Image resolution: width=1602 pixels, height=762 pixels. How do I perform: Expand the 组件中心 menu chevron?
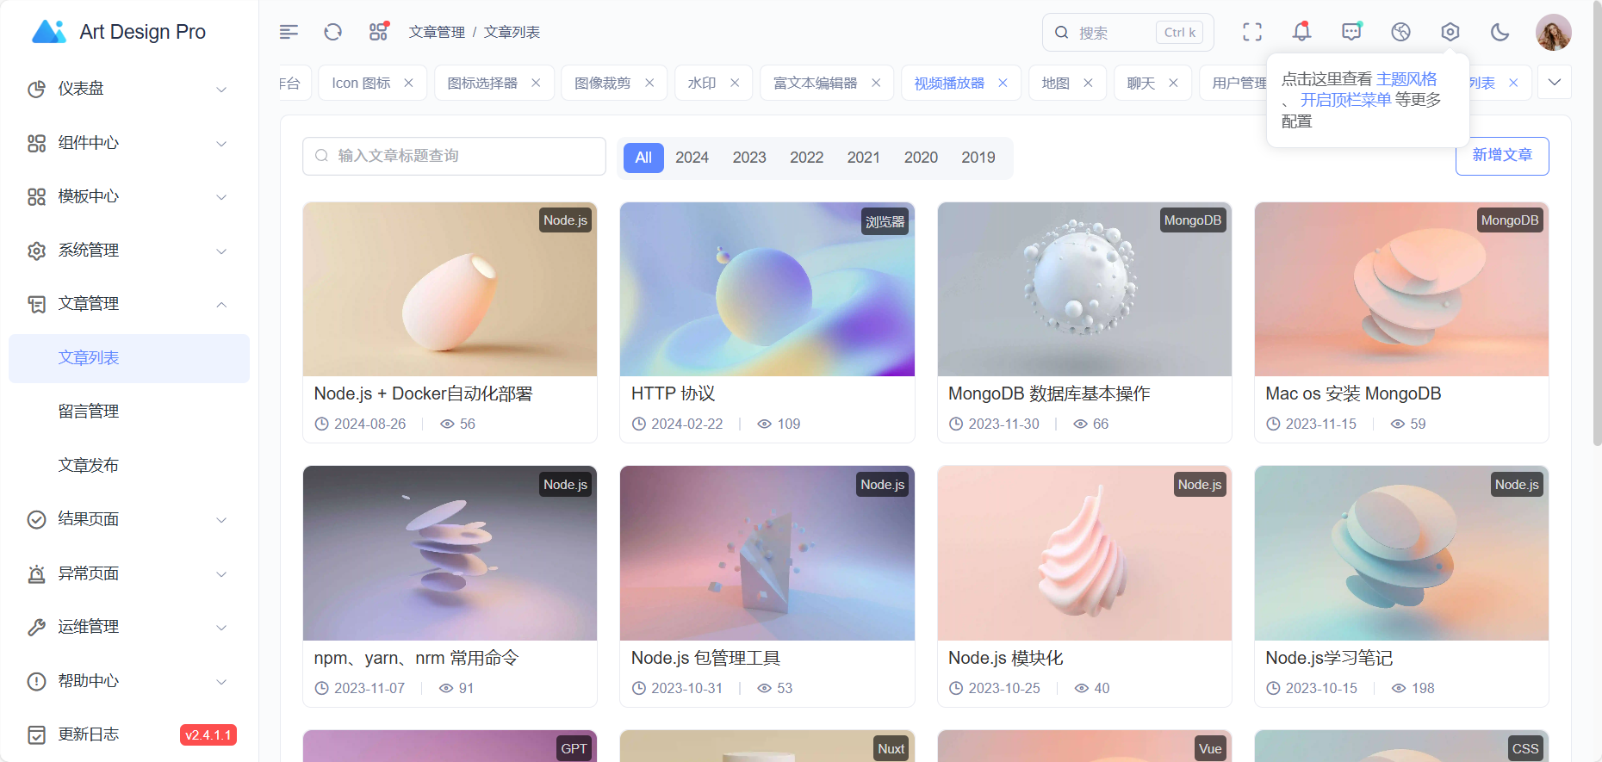[221, 143]
